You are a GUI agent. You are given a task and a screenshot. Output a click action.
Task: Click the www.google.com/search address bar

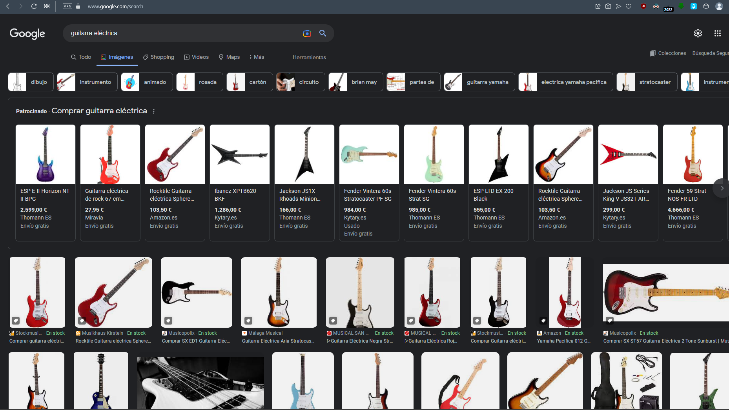pyautogui.click(x=115, y=6)
